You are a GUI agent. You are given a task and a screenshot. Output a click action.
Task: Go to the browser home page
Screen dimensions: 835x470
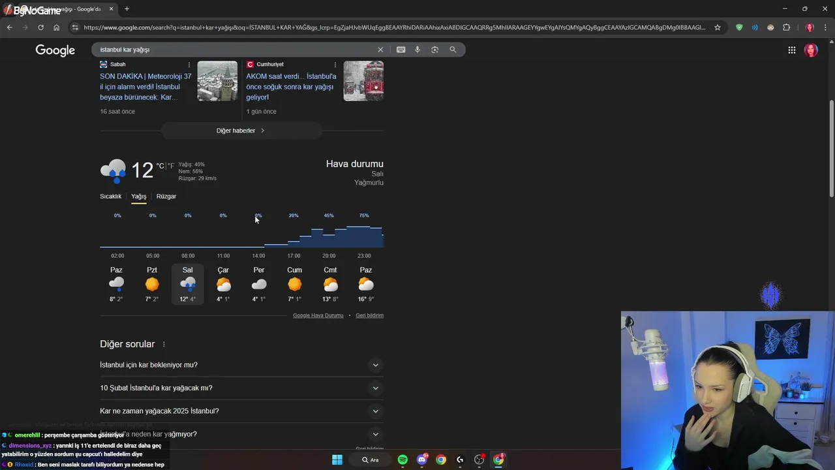pyautogui.click(x=56, y=27)
